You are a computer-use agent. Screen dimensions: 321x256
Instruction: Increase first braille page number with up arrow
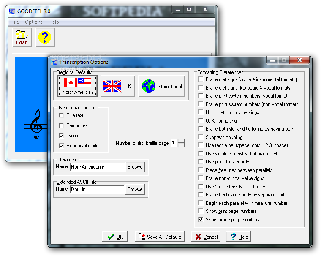click(181, 141)
